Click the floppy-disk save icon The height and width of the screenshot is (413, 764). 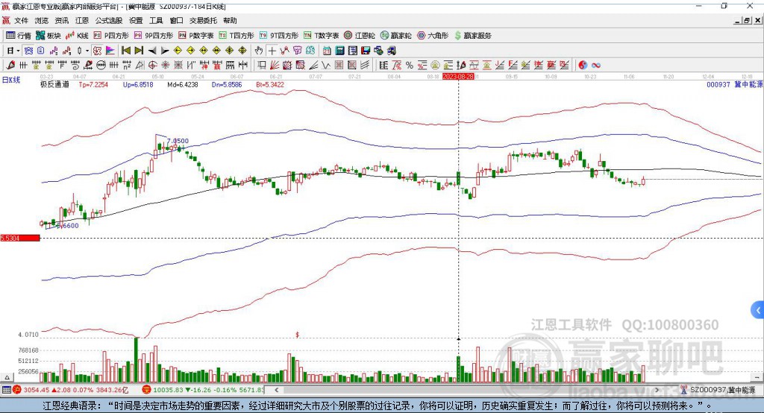(x=366, y=51)
